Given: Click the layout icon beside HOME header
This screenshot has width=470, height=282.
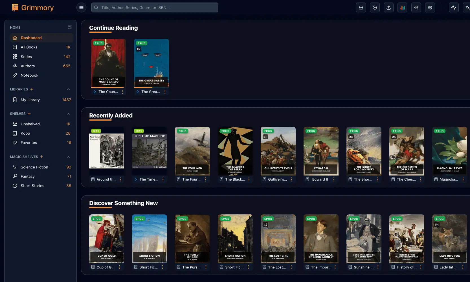Looking at the screenshot, I should pos(70,27).
